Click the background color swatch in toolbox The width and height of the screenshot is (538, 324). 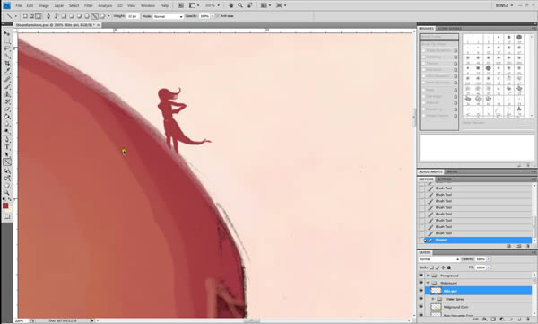pos(9,209)
